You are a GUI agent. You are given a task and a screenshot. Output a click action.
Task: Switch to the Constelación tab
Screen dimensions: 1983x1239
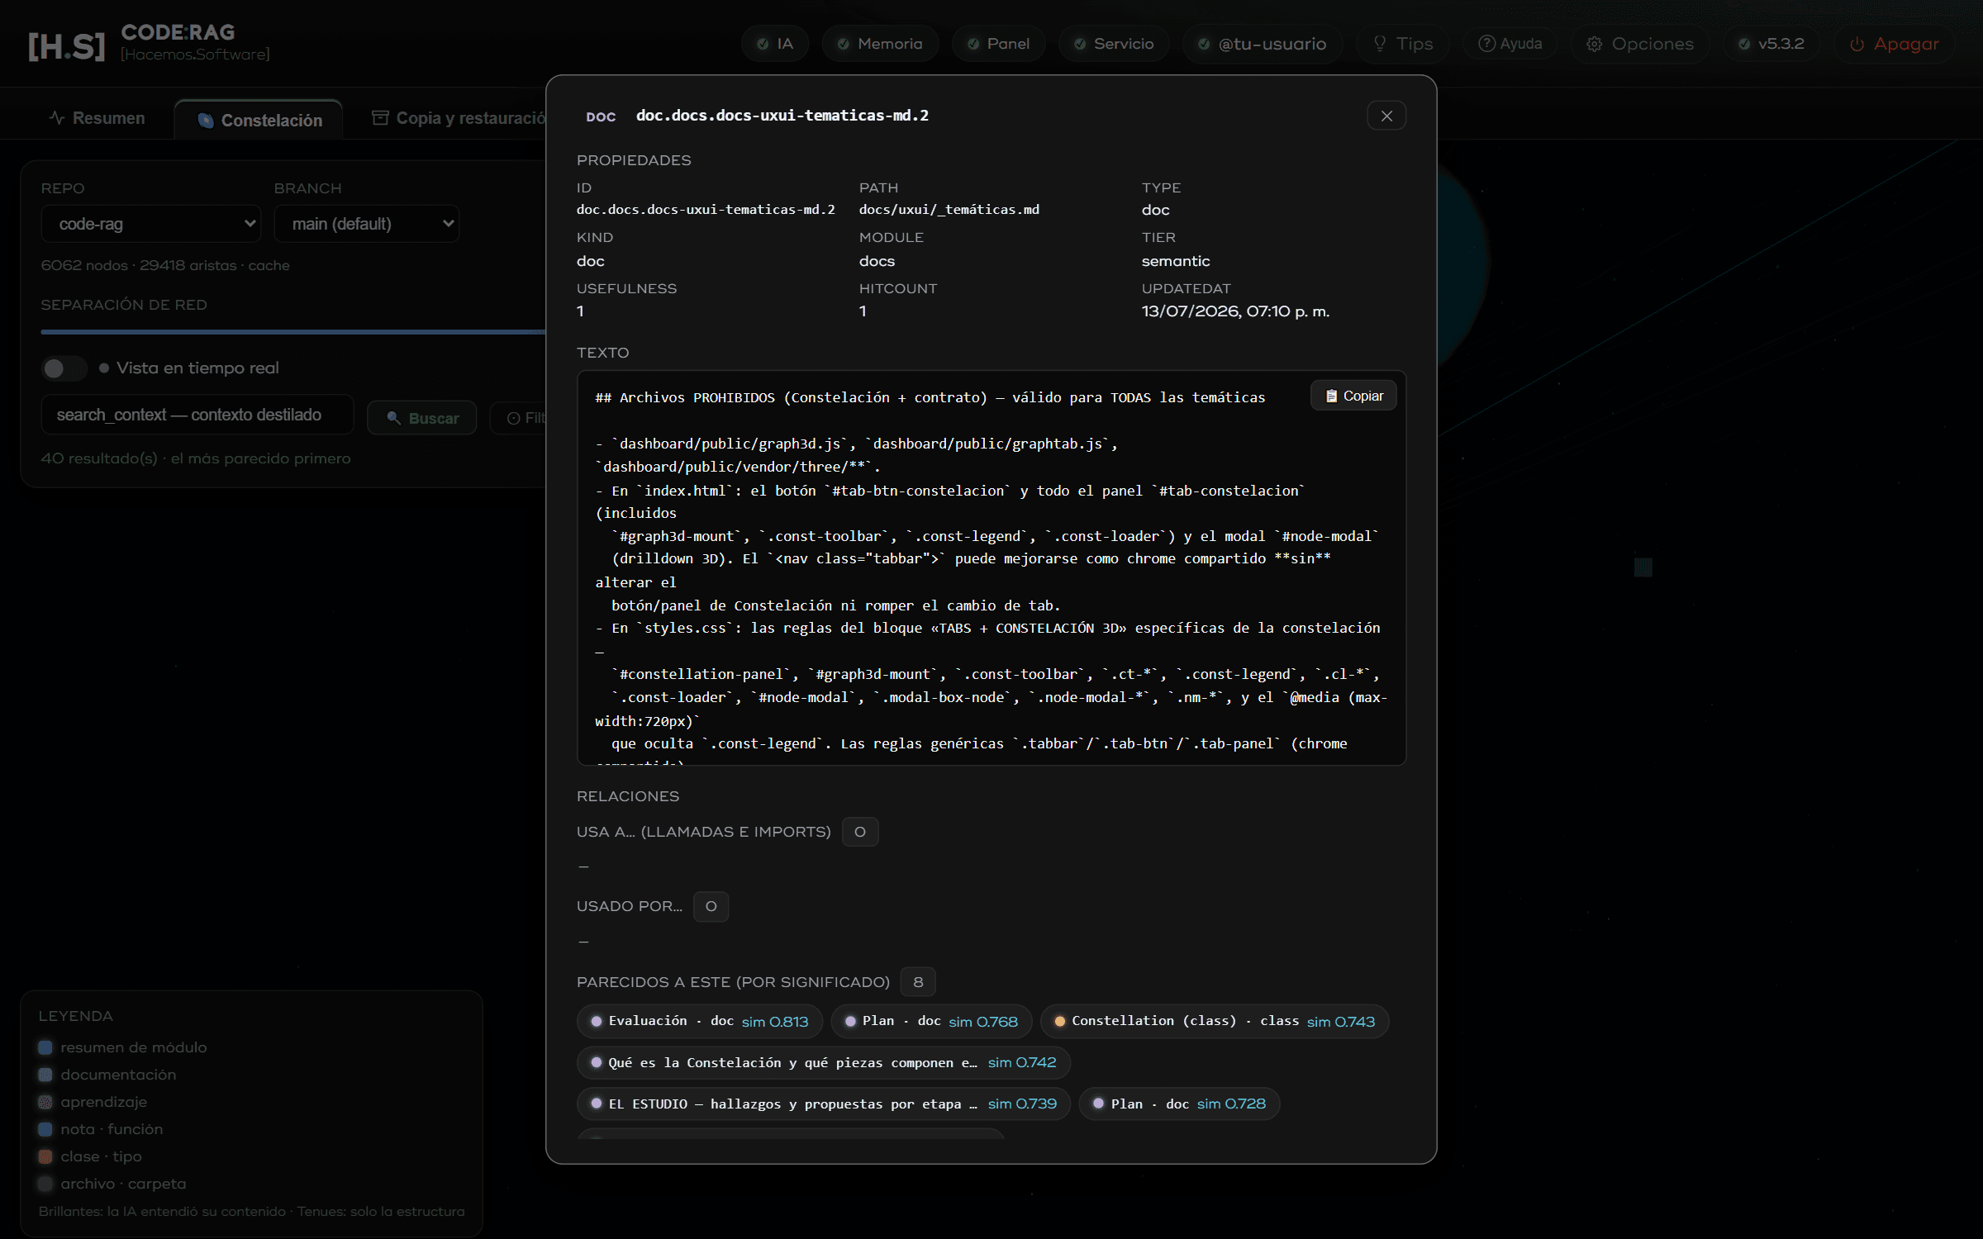pyautogui.click(x=259, y=120)
